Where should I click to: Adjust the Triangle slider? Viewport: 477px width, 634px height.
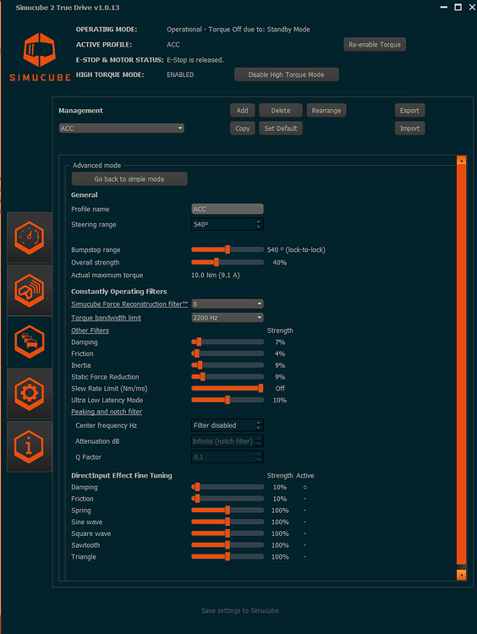228,557
